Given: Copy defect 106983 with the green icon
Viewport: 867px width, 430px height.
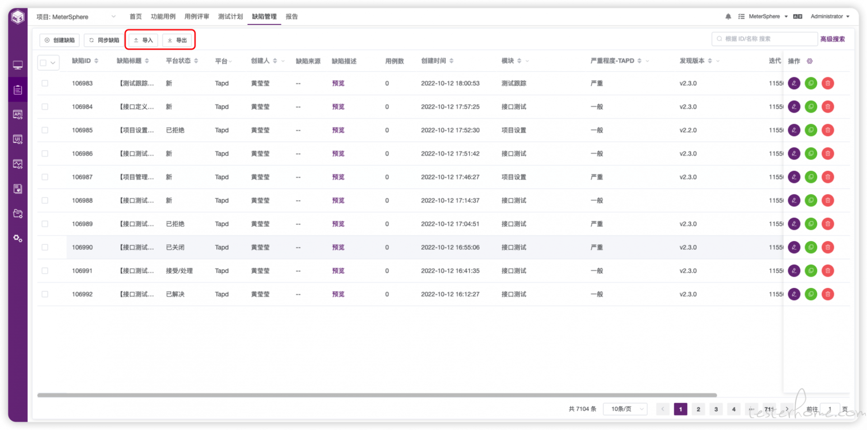Looking at the screenshot, I should (811, 83).
